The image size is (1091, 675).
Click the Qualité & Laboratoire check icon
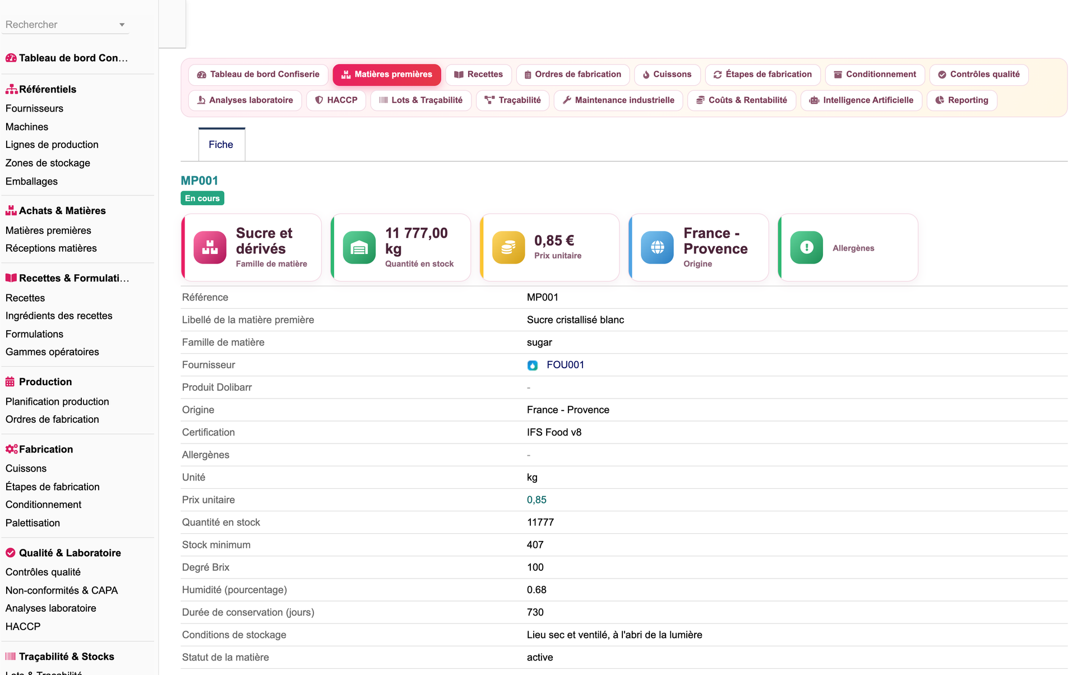[11, 553]
